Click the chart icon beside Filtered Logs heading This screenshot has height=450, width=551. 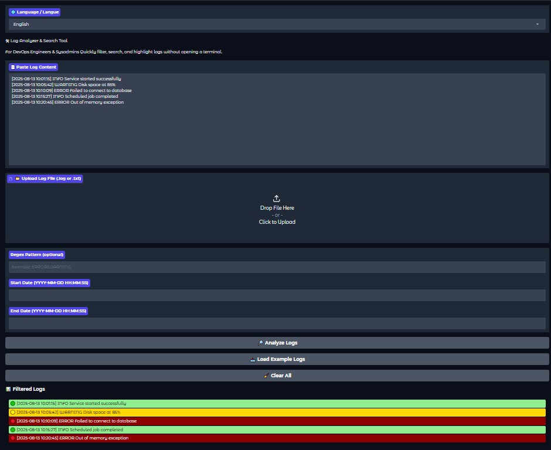point(8,389)
